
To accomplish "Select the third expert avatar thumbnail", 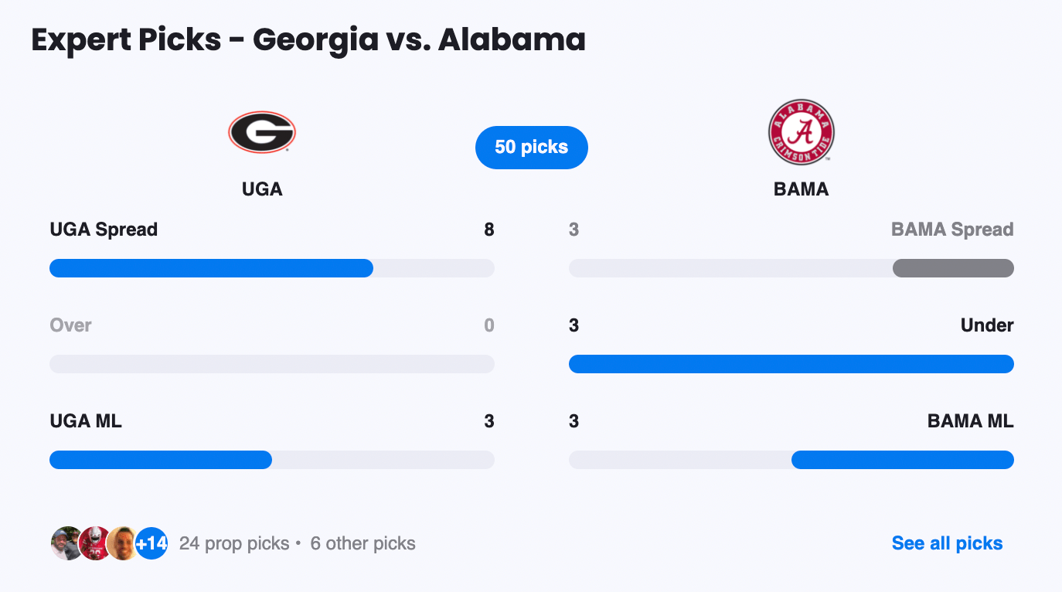I will coord(121,543).
